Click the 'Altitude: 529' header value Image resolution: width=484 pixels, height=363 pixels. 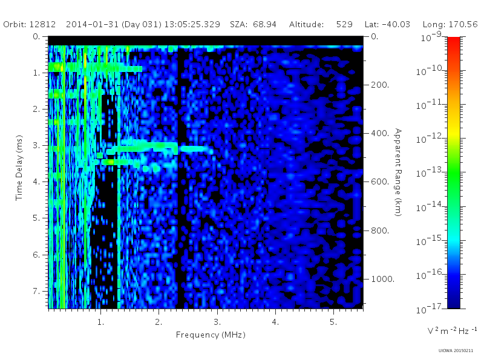click(321, 24)
